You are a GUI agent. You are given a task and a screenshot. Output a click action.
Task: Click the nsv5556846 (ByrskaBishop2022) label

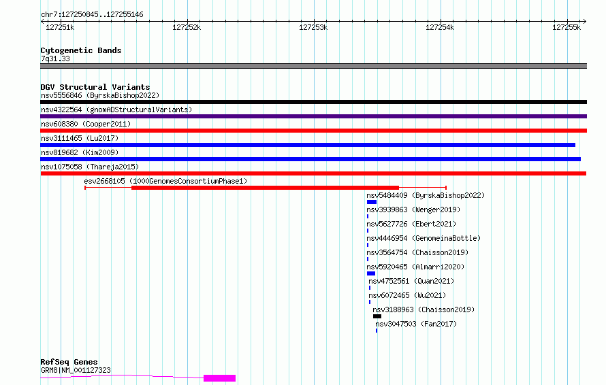[x=100, y=95]
